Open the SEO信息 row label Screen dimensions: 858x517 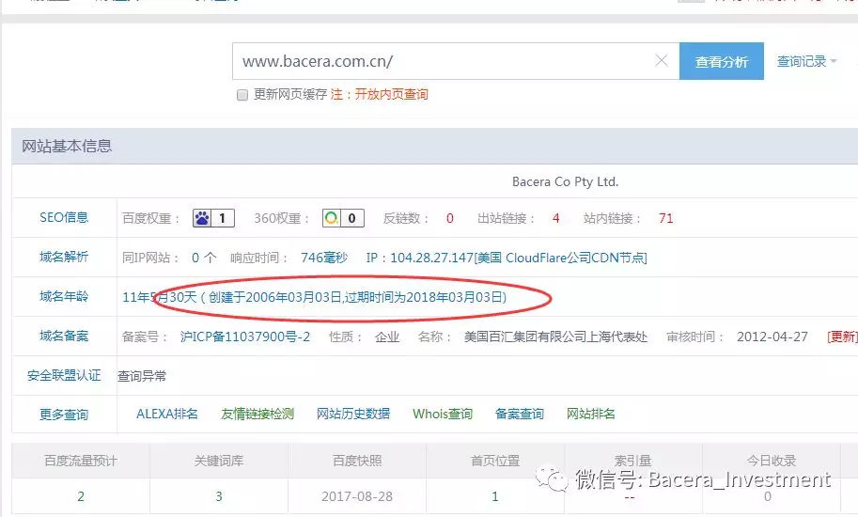[64, 218]
